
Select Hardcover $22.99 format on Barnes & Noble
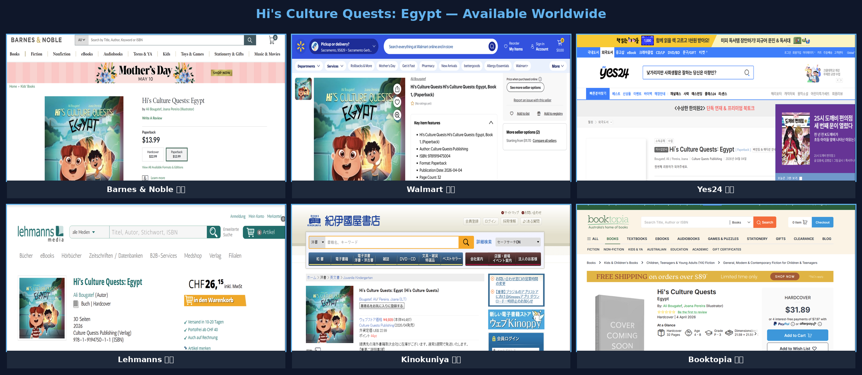point(153,155)
